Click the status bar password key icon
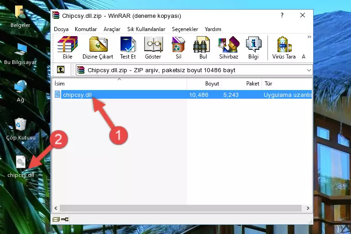This screenshot has height=234, width=351. coord(65,219)
